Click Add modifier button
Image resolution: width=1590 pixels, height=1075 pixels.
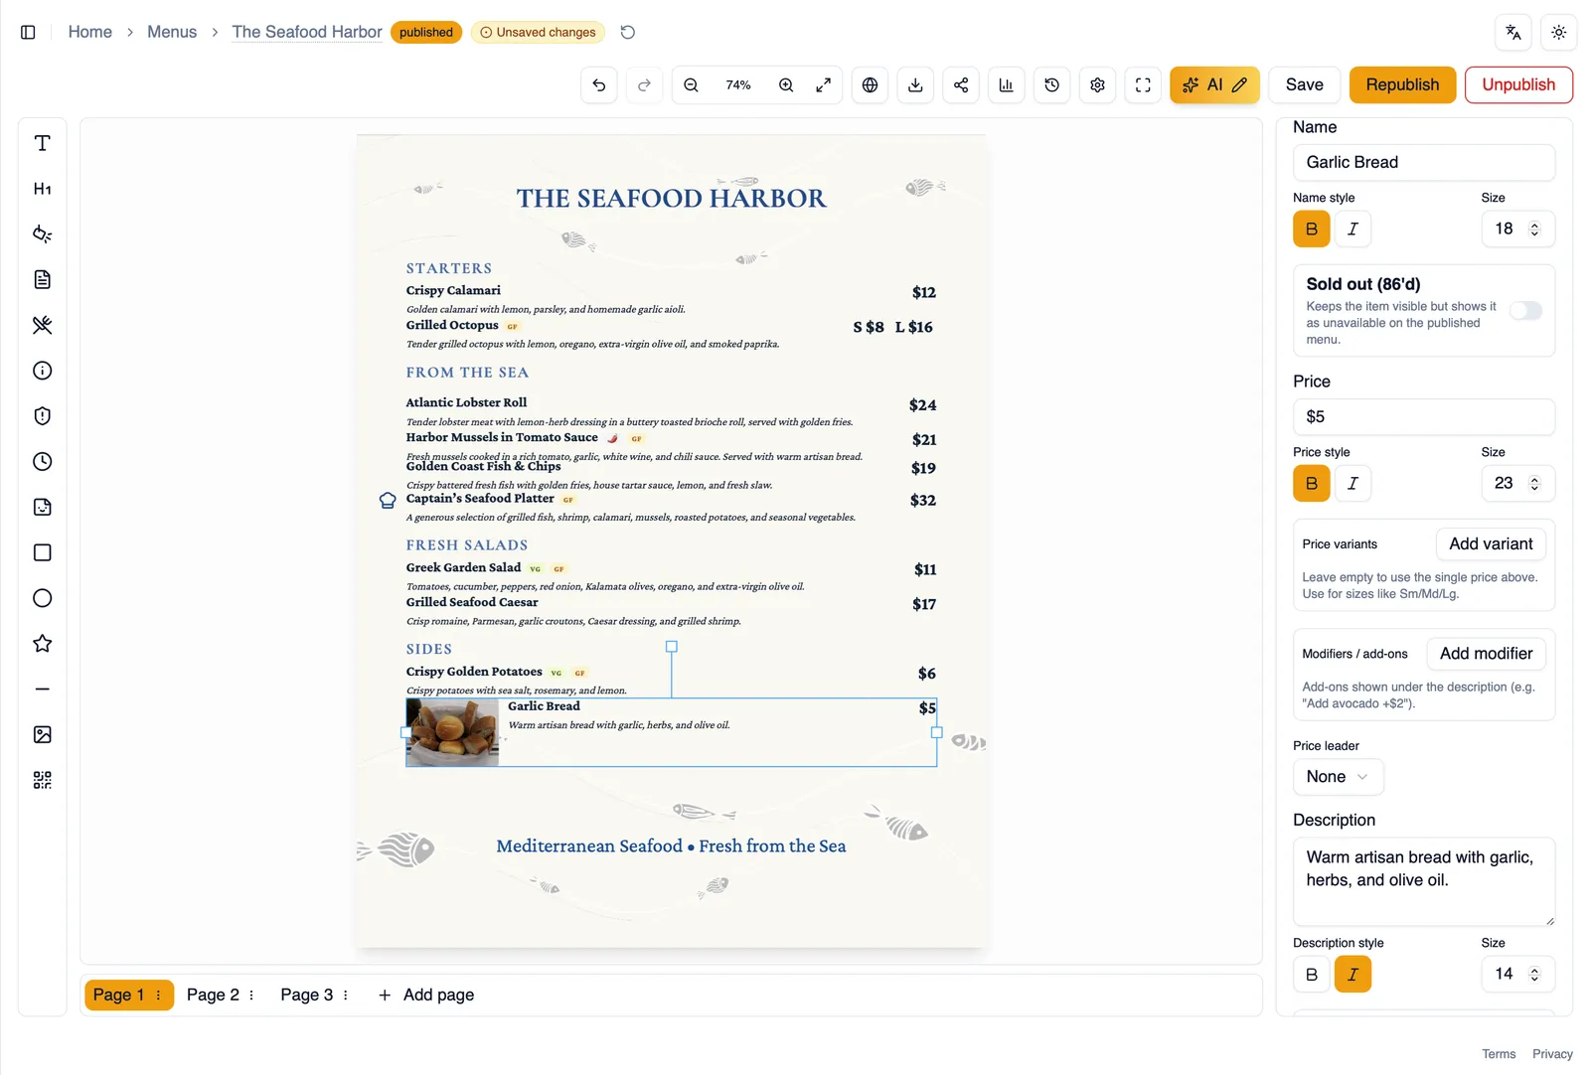1486,654
